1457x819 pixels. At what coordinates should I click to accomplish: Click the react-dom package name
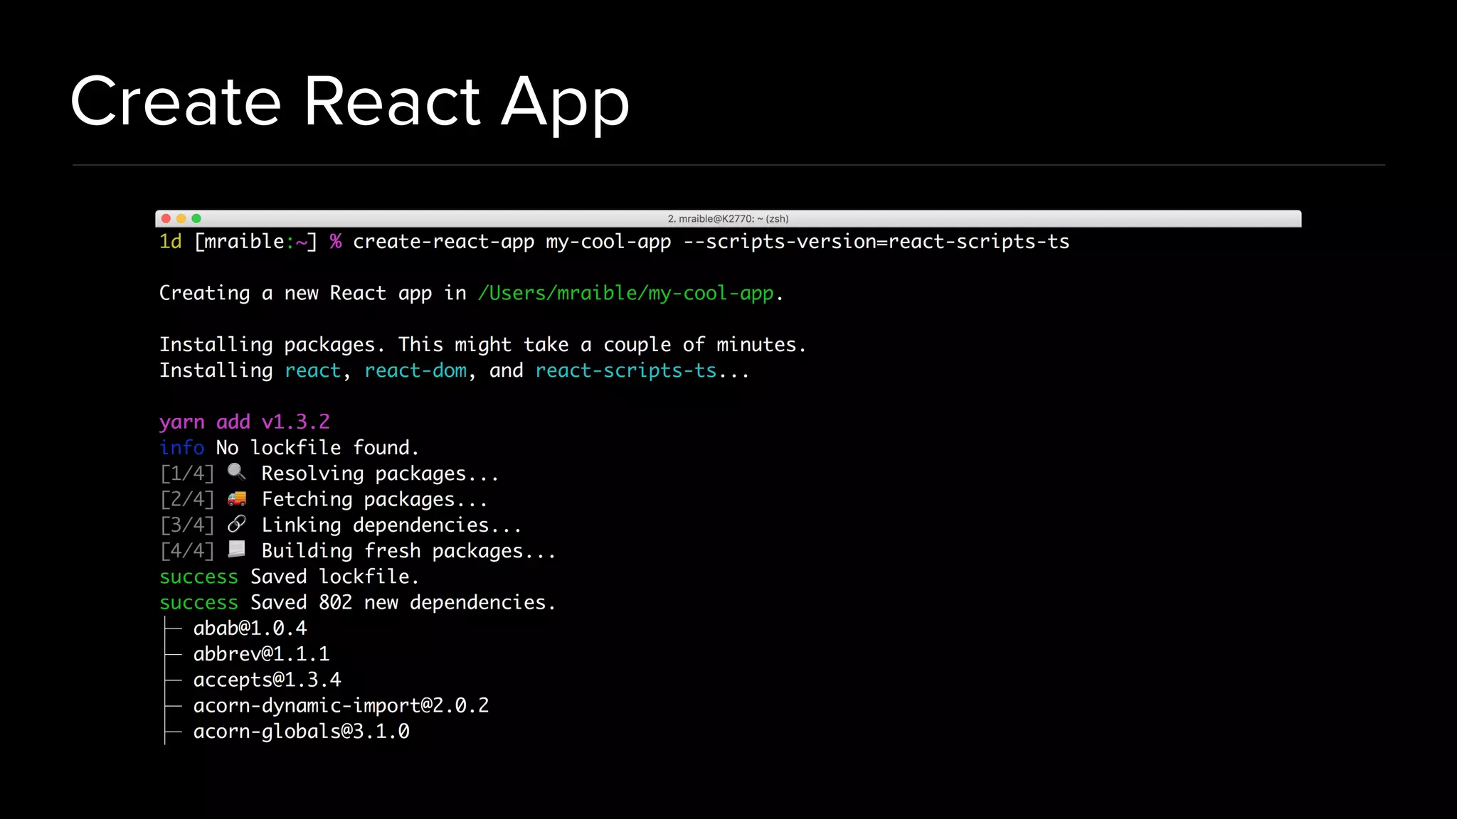tap(415, 370)
